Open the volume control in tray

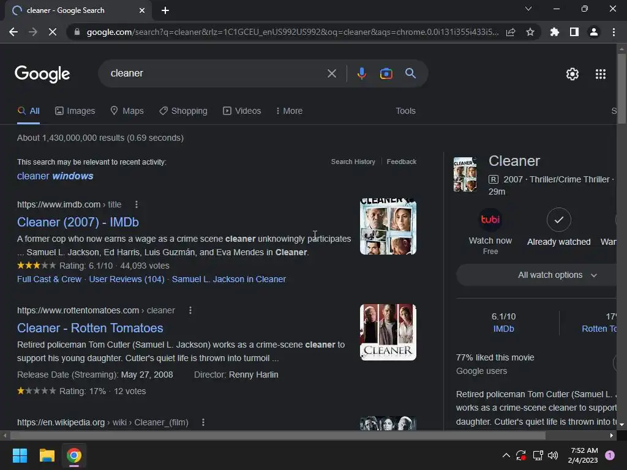553,455
